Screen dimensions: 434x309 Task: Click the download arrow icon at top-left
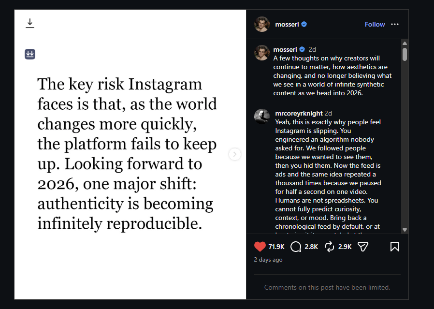30,23
